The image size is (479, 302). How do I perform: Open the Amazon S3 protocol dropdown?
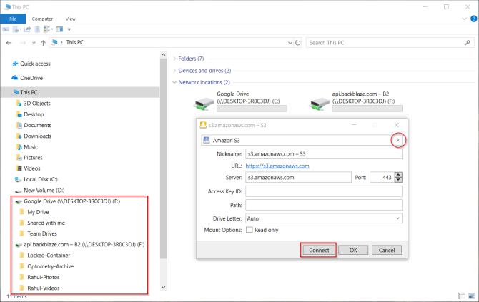397,141
